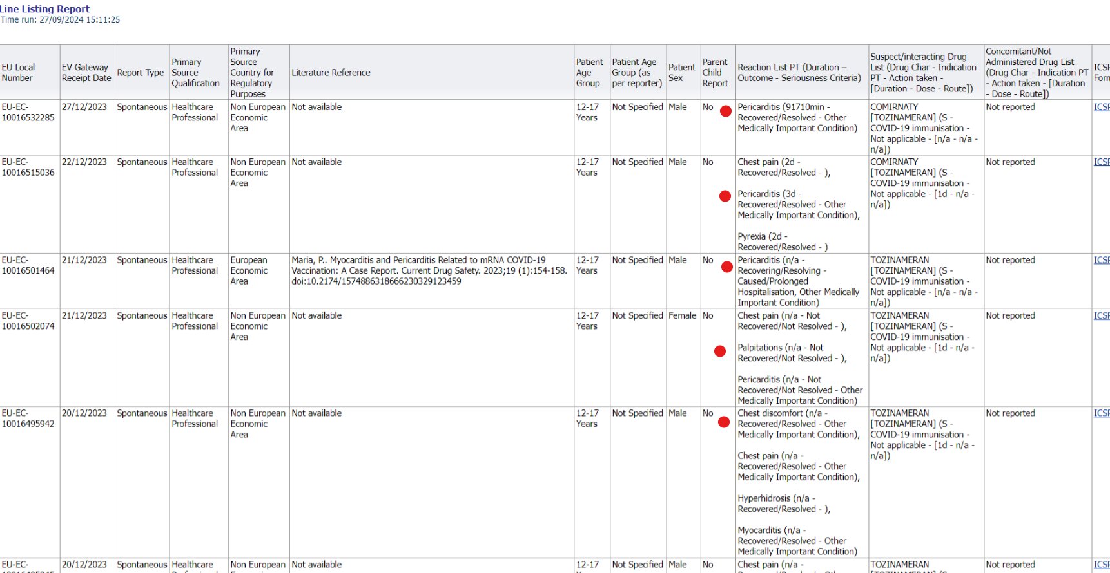Select the "Report Type" column header
1110x573 pixels.
click(x=142, y=72)
